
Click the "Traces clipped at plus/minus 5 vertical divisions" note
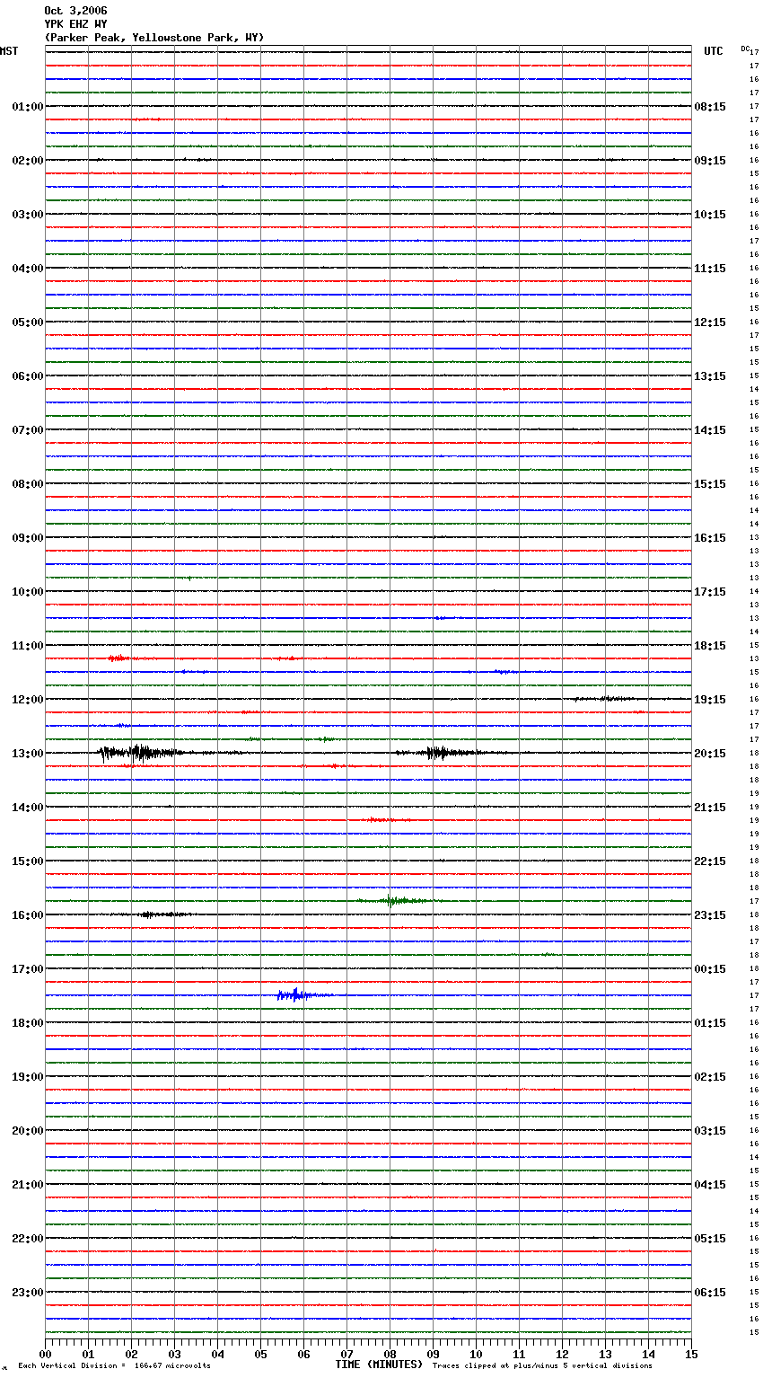click(542, 1366)
